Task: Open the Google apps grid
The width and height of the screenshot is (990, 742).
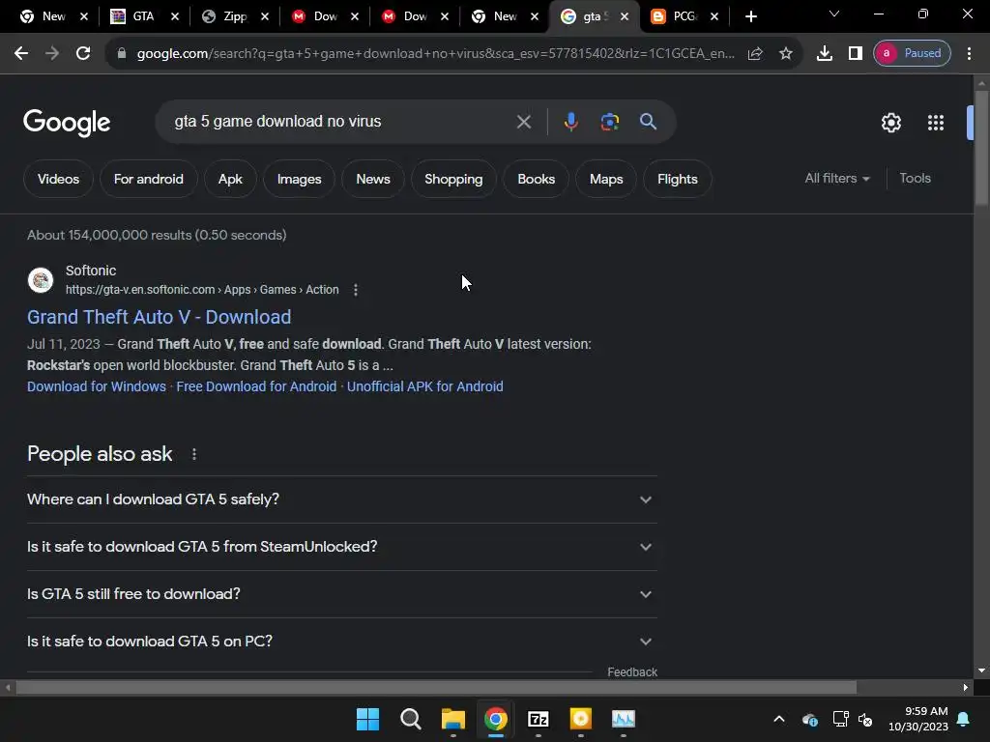Action: point(935,123)
